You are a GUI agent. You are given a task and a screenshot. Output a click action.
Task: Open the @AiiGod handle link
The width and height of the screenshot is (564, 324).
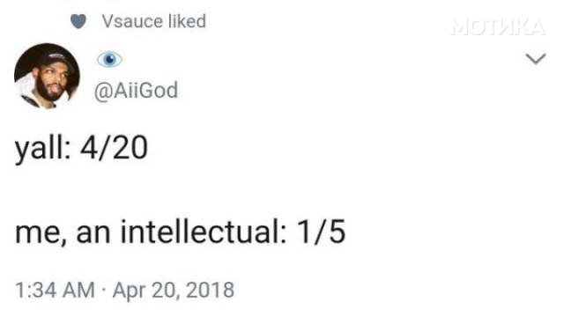pos(136,90)
